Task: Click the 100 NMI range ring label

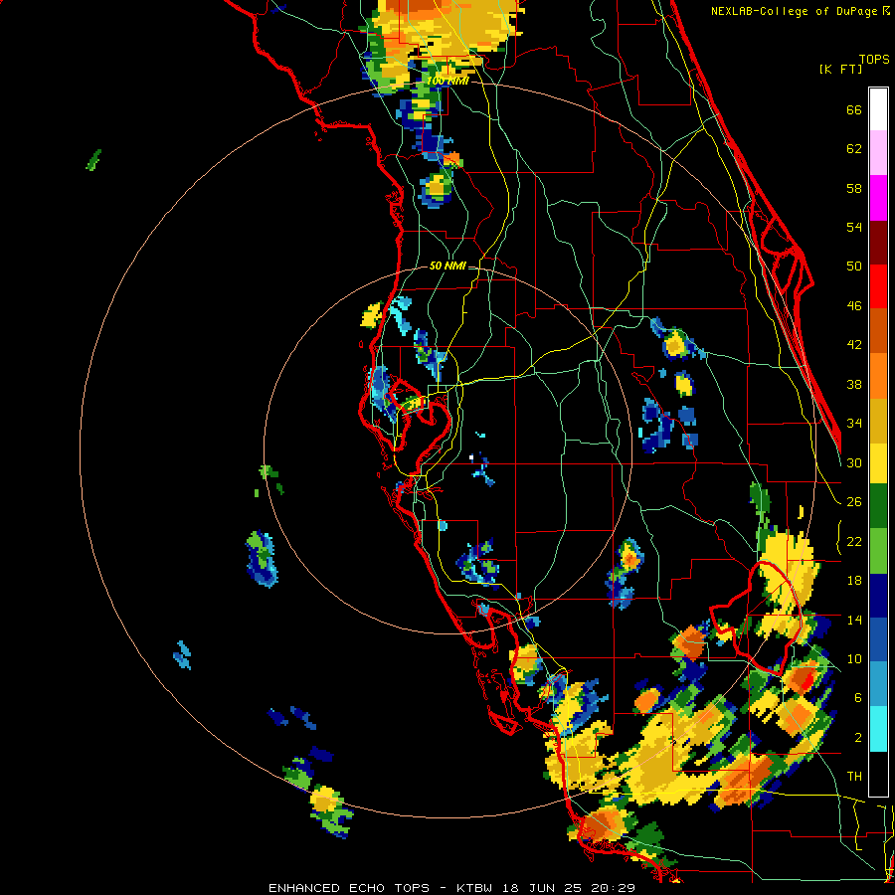Action: [447, 82]
